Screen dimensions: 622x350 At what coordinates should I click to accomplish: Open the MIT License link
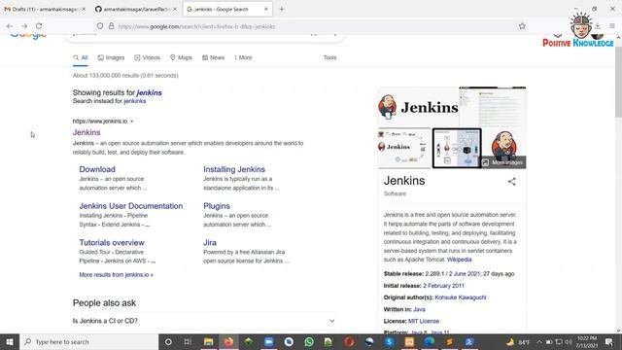424,321
